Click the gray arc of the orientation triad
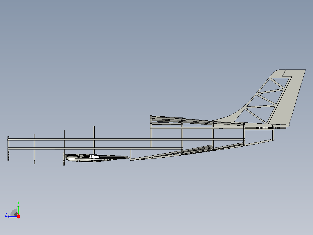The height and width of the screenshot is (235, 313). pyautogui.click(x=14, y=212)
